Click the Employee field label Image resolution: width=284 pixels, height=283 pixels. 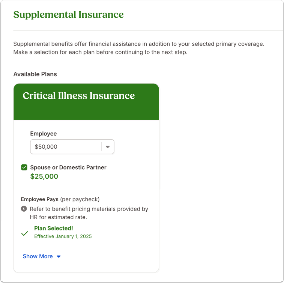pos(44,134)
